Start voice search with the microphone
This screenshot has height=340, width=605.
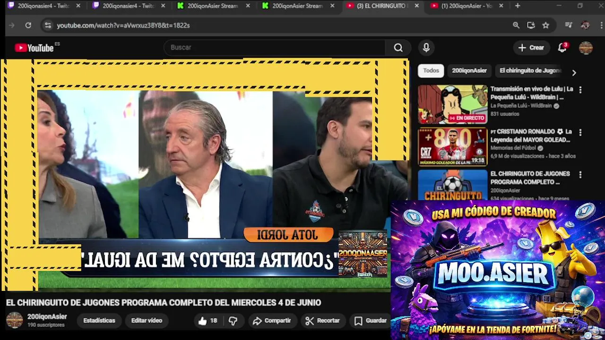pos(426,47)
